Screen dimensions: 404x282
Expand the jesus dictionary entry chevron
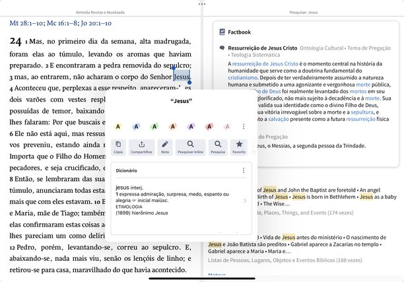[x=245, y=201]
